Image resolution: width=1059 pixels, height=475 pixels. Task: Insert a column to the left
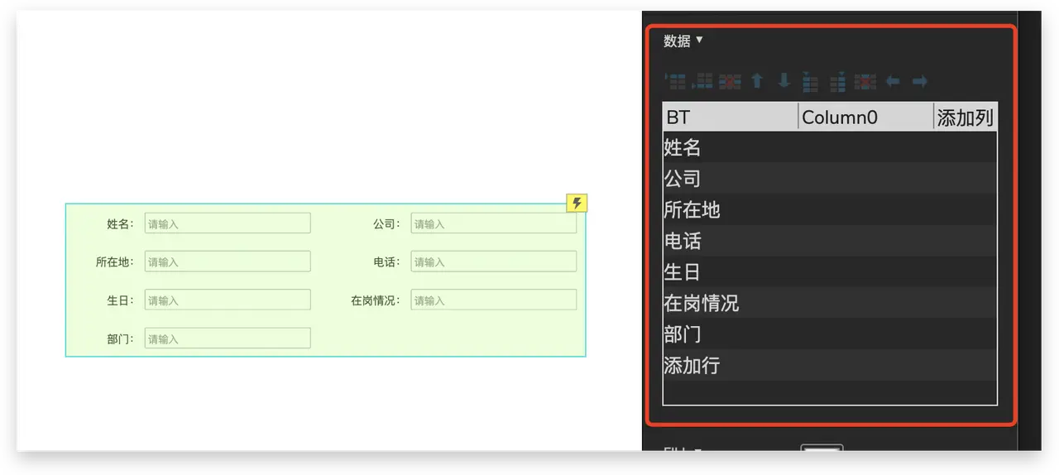811,81
